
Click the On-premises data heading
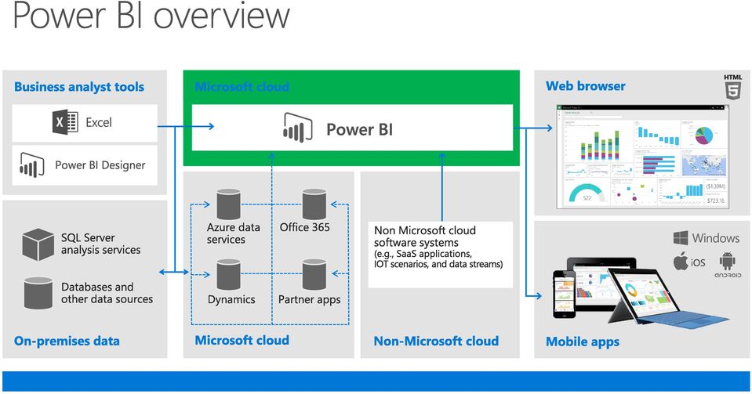point(67,341)
